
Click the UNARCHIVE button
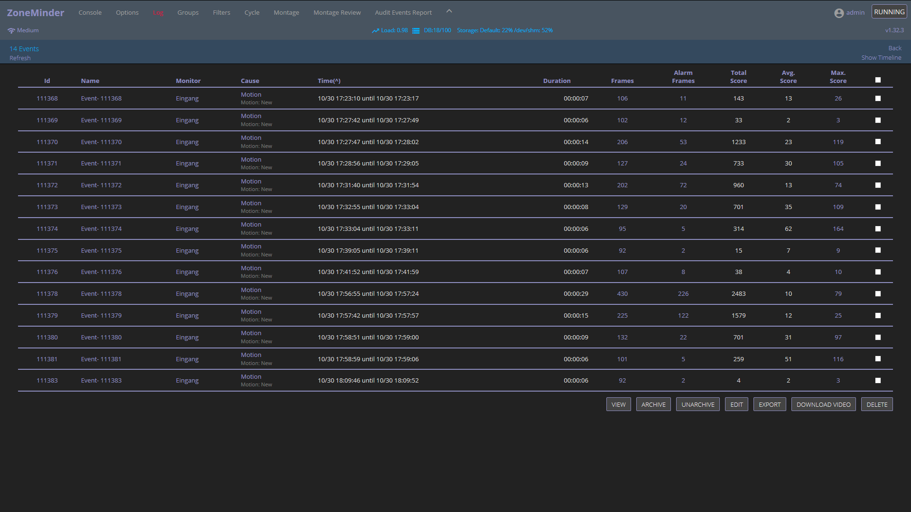pyautogui.click(x=697, y=404)
